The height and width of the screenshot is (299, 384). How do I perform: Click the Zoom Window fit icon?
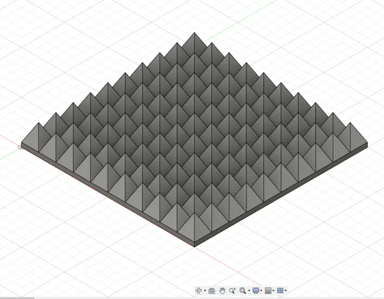click(x=243, y=291)
